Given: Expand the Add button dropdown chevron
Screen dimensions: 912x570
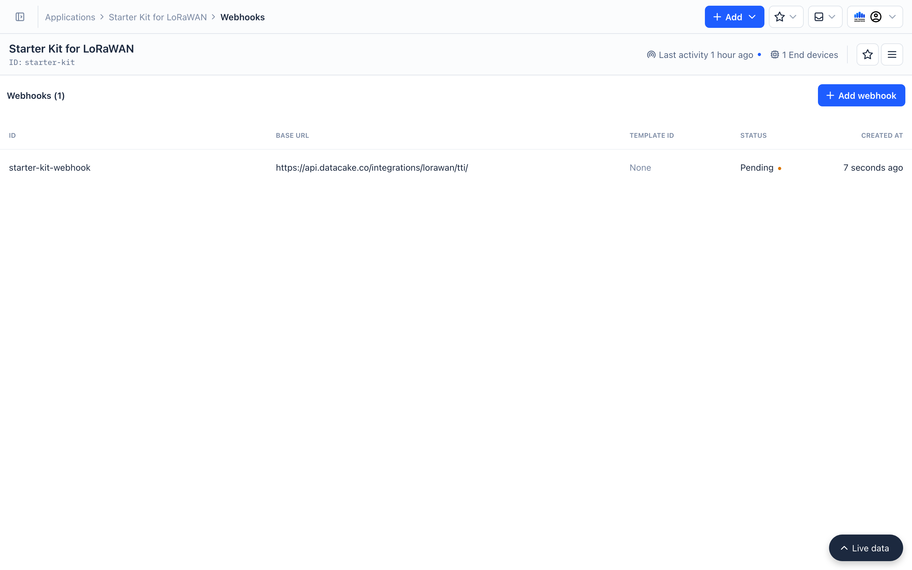Looking at the screenshot, I should point(752,16).
